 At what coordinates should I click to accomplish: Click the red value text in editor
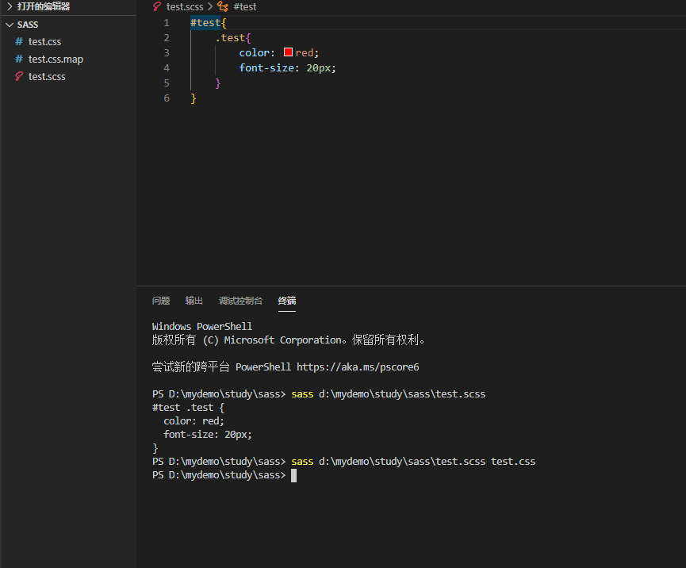(x=305, y=53)
